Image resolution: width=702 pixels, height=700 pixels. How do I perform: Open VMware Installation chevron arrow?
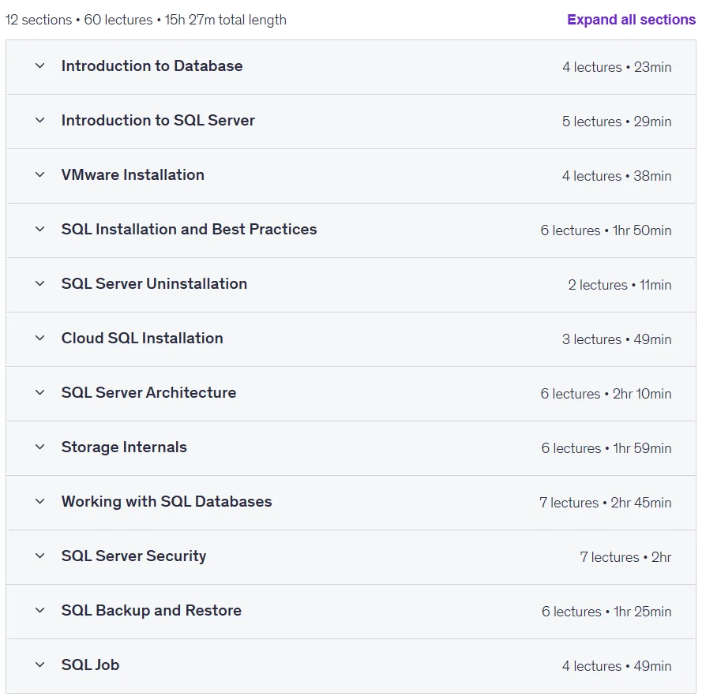39,174
